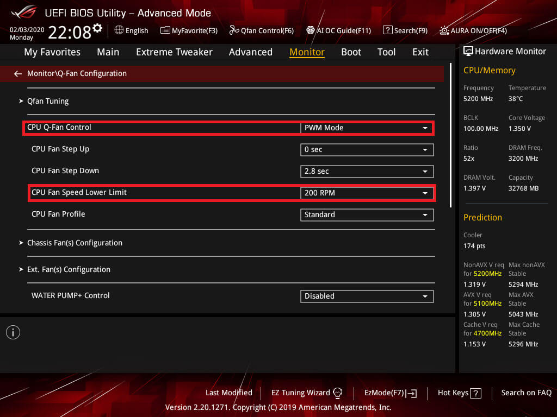Switch to Main tab
The width and height of the screenshot is (557, 417).
108,52
